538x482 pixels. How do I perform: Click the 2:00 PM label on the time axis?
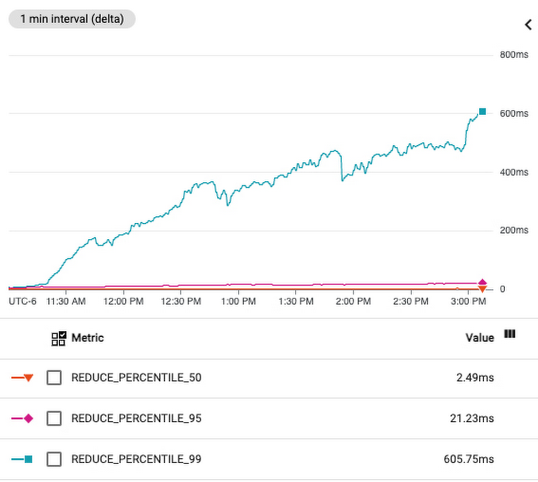click(x=352, y=302)
